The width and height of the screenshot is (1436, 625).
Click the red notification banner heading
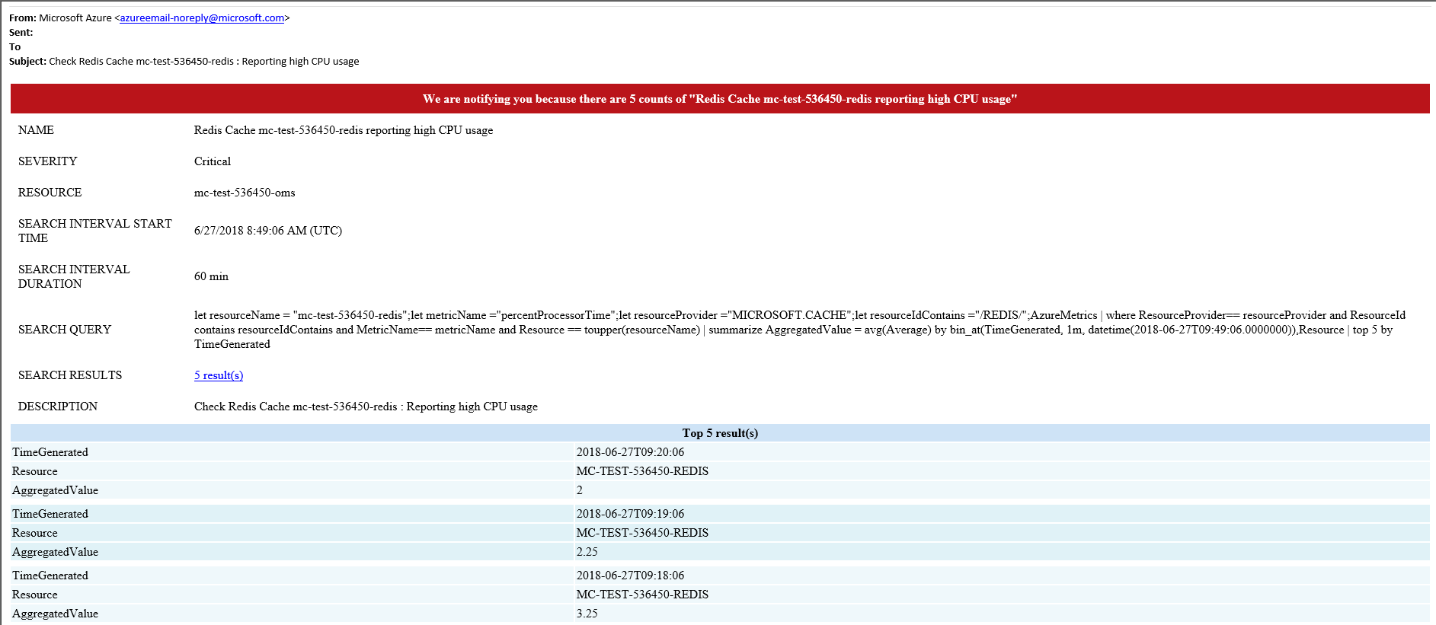pos(719,99)
